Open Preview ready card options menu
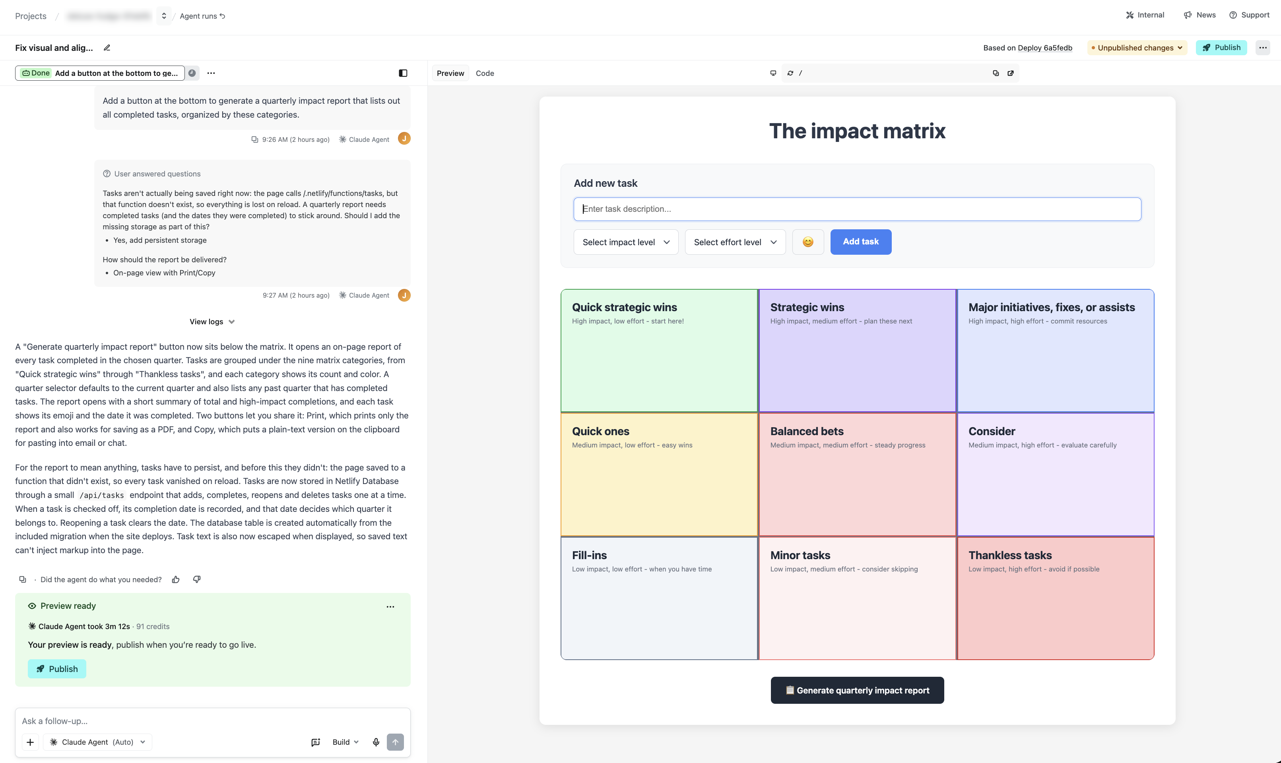The width and height of the screenshot is (1281, 763). tap(390, 607)
